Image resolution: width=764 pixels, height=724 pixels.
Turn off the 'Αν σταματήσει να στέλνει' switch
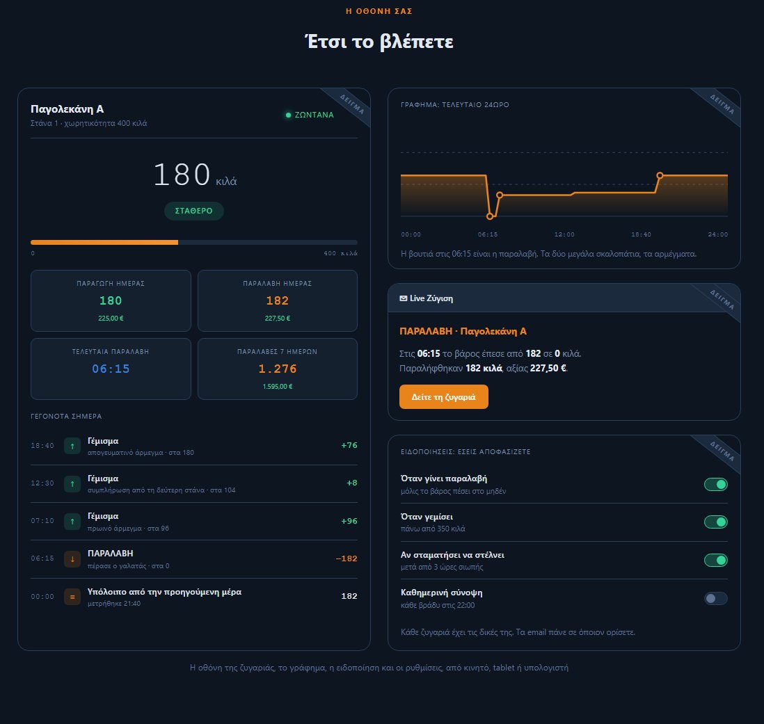click(716, 561)
